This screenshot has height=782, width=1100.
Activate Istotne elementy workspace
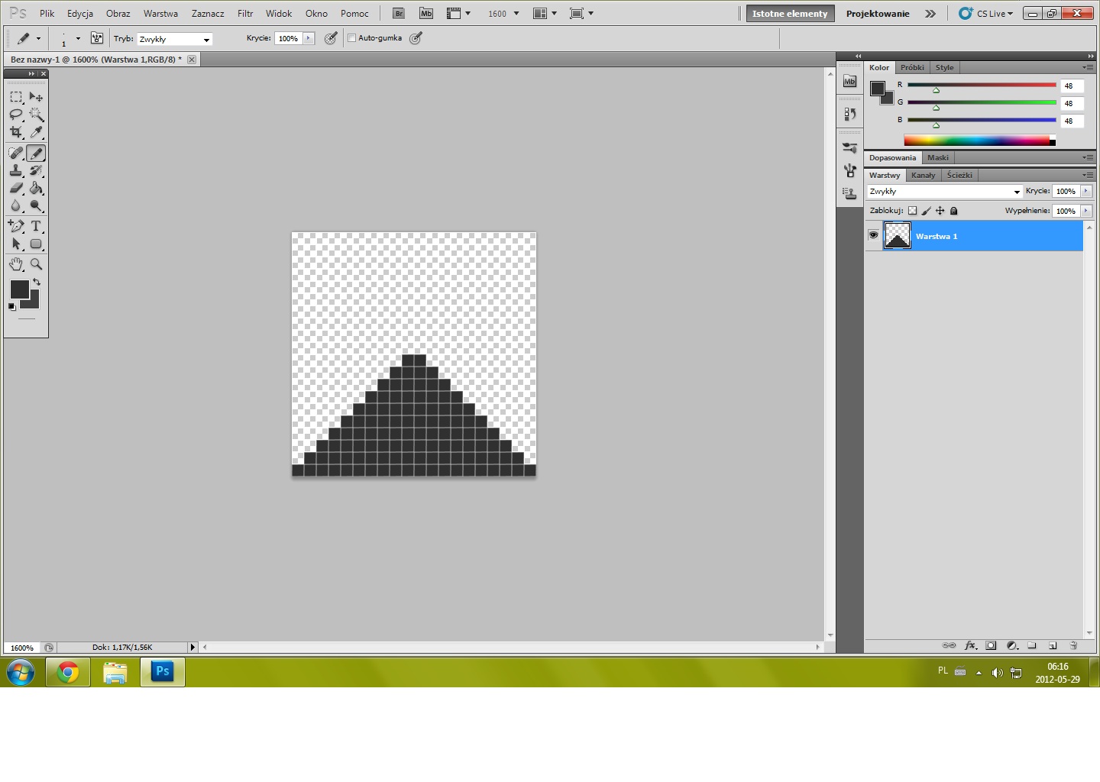790,13
